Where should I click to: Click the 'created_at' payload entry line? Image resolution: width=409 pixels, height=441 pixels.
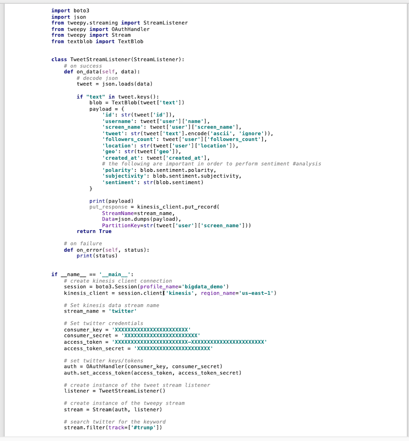point(156,158)
